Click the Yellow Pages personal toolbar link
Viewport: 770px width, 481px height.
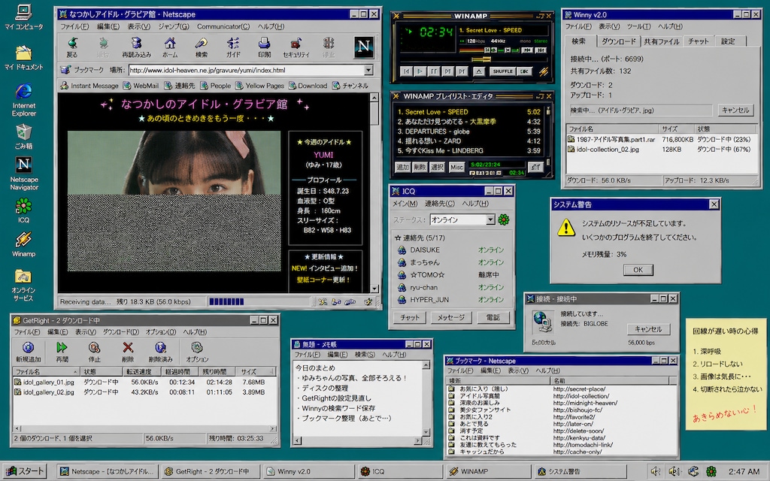coord(259,86)
